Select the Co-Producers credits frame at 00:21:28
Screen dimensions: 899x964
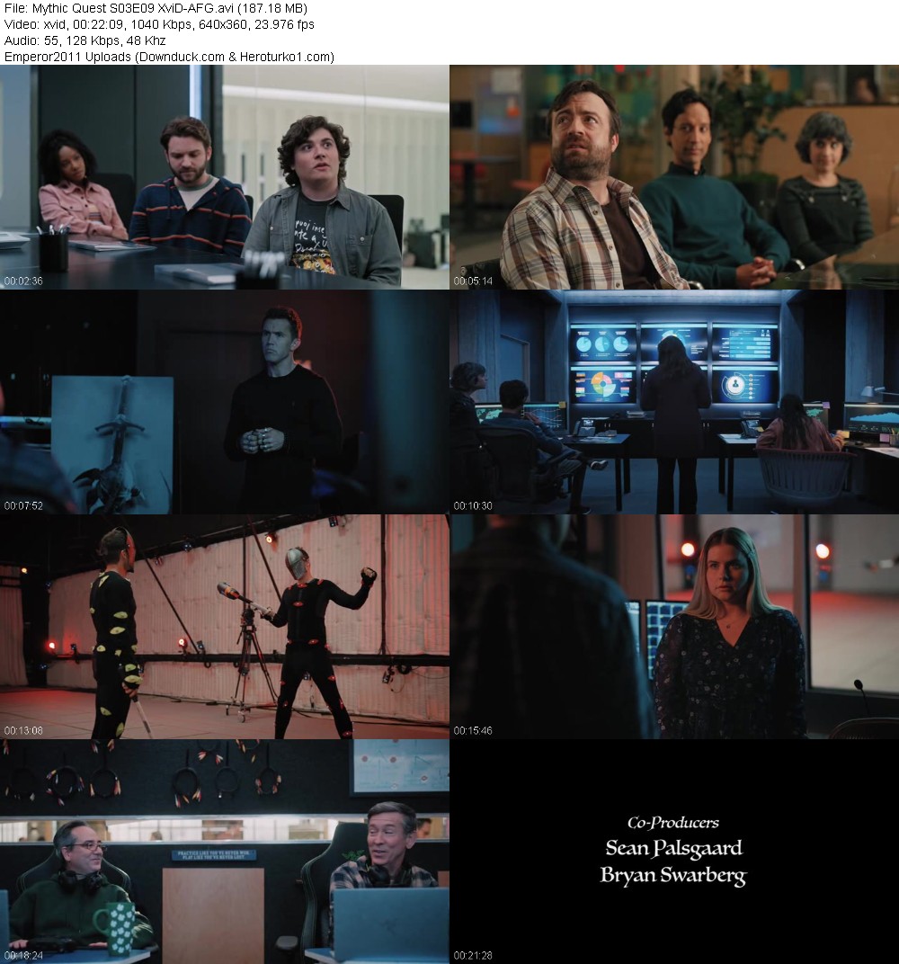[x=674, y=852]
